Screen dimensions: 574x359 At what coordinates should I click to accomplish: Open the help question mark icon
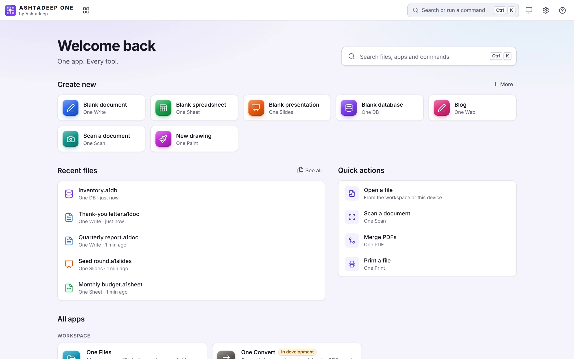click(x=562, y=10)
